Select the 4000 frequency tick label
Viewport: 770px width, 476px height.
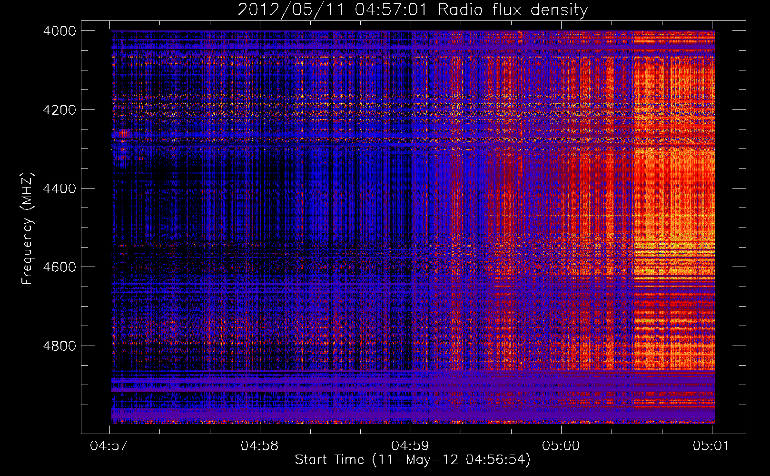59,31
